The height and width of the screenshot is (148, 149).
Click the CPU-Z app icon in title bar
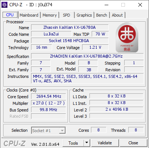4,5
